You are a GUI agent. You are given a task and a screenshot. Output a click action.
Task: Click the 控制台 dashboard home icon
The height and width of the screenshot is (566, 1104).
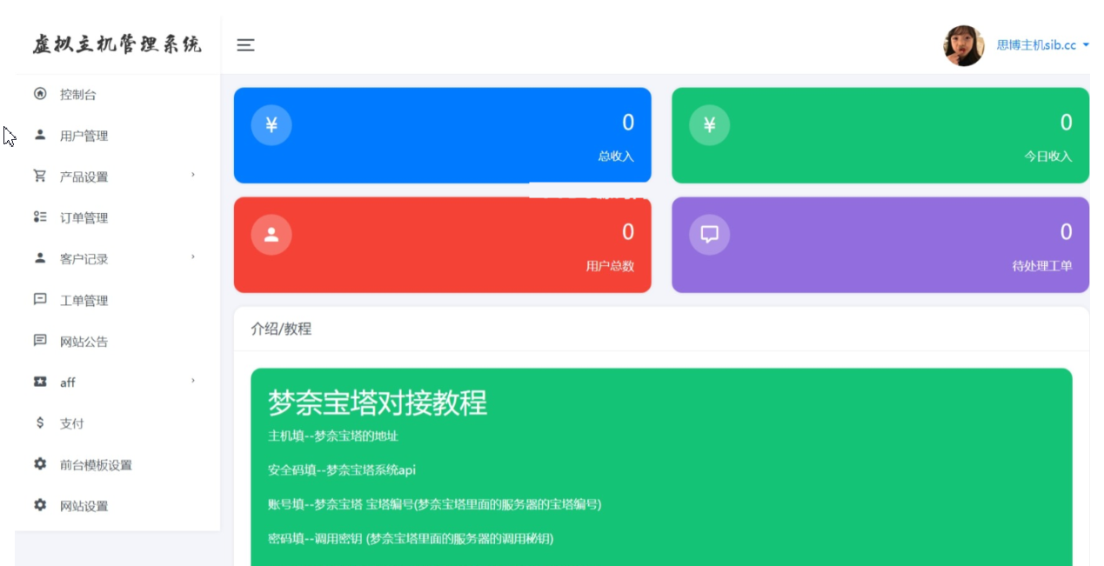(x=40, y=94)
